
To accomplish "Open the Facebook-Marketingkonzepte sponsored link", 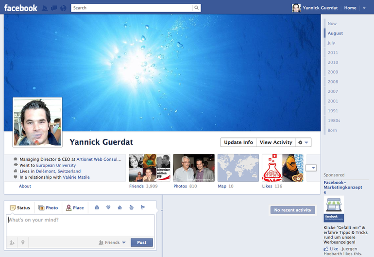I will click(x=343, y=188).
